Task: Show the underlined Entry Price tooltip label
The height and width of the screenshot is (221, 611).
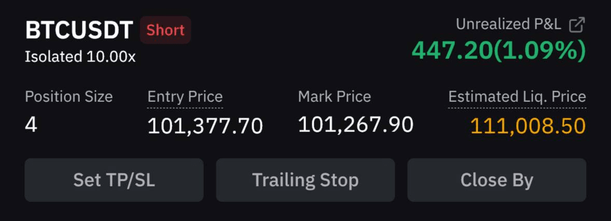Action: pos(185,96)
